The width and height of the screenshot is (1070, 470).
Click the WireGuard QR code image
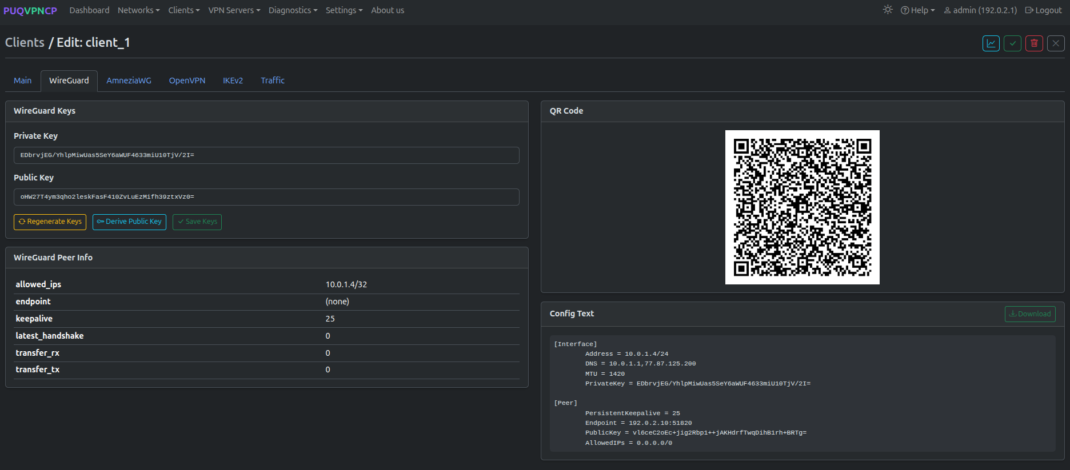click(x=802, y=207)
